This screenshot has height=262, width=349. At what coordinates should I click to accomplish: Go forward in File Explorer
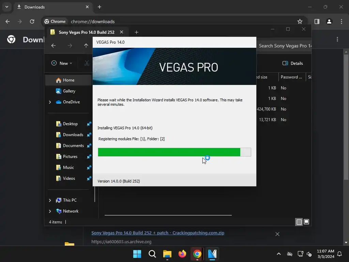[x=70, y=46]
